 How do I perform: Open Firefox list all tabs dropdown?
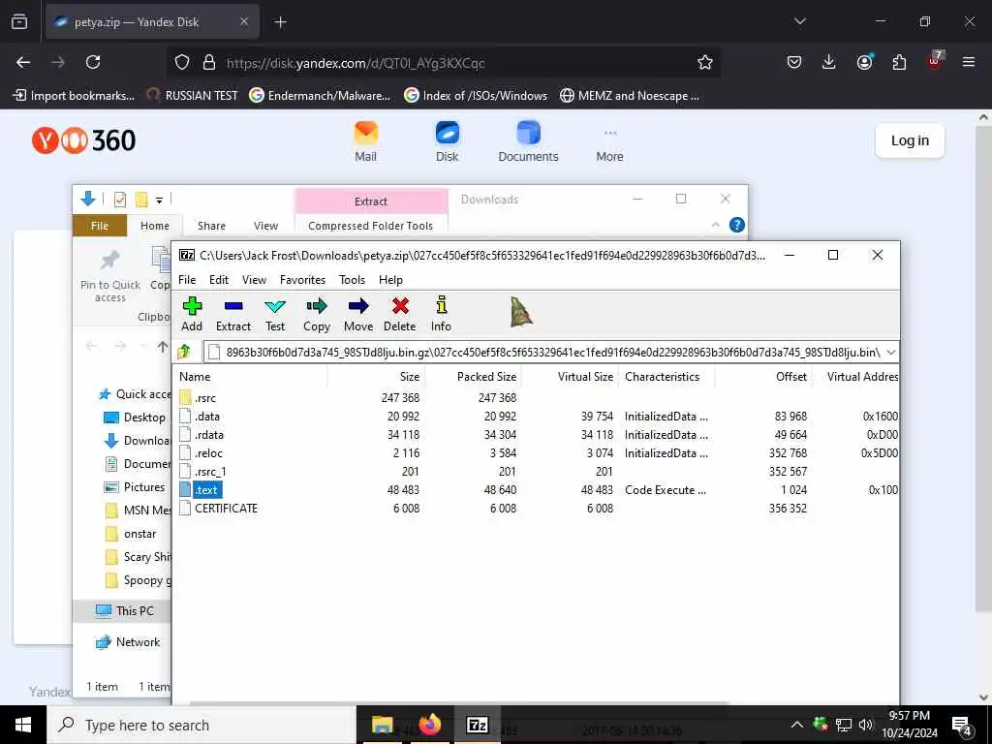tap(799, 21)
